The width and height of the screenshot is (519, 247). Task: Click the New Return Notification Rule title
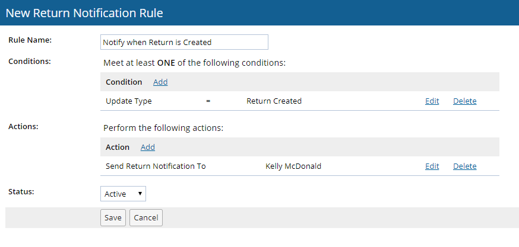point(84,12)
